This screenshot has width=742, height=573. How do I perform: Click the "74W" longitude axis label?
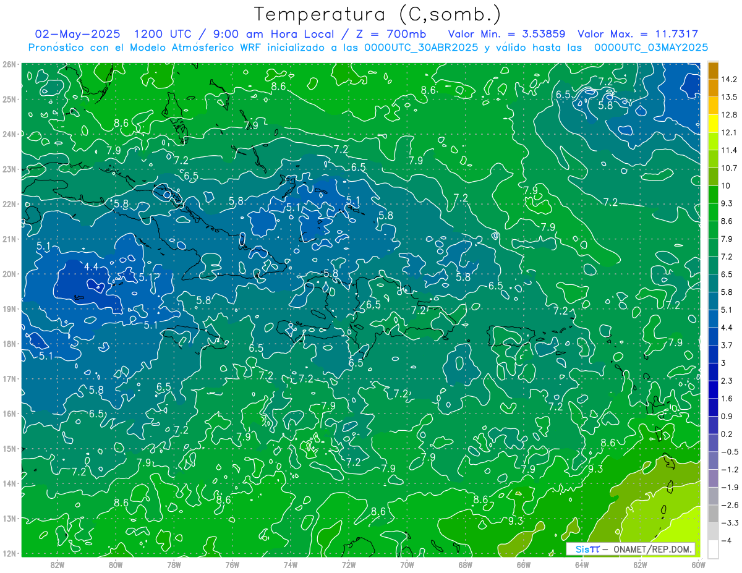click(290, 564)
